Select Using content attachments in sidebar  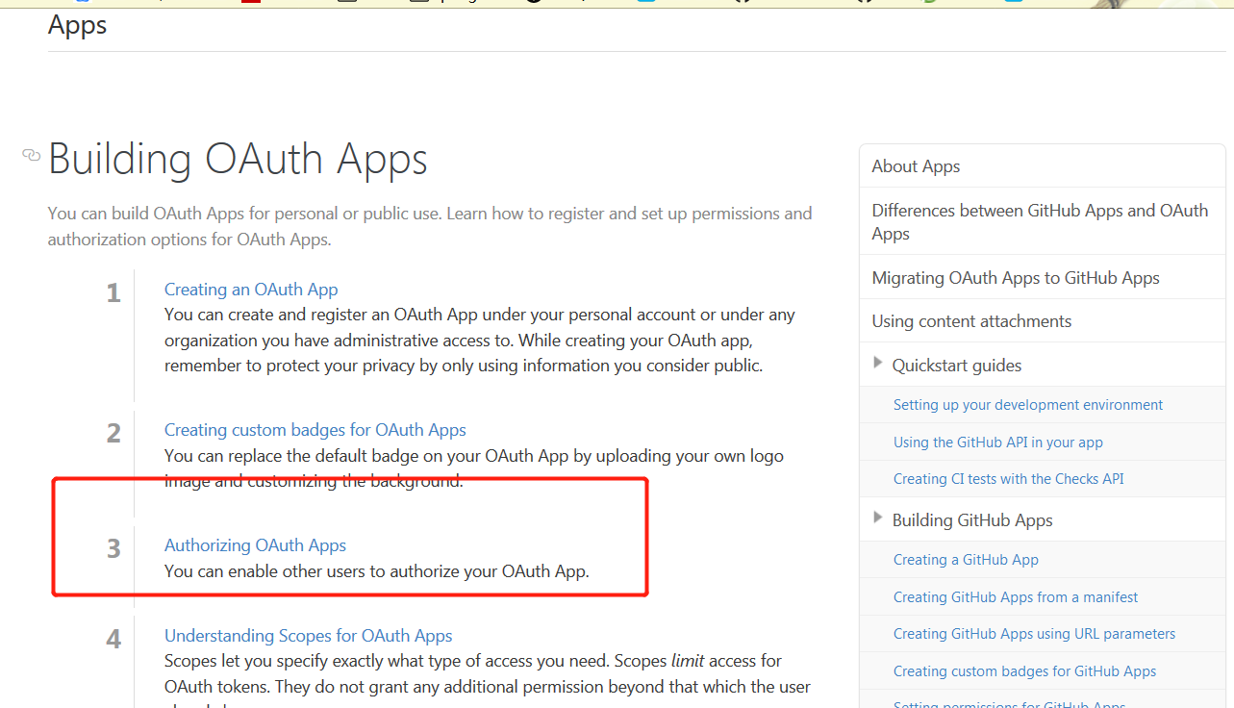pyautogui.click(x=971, y=321)
